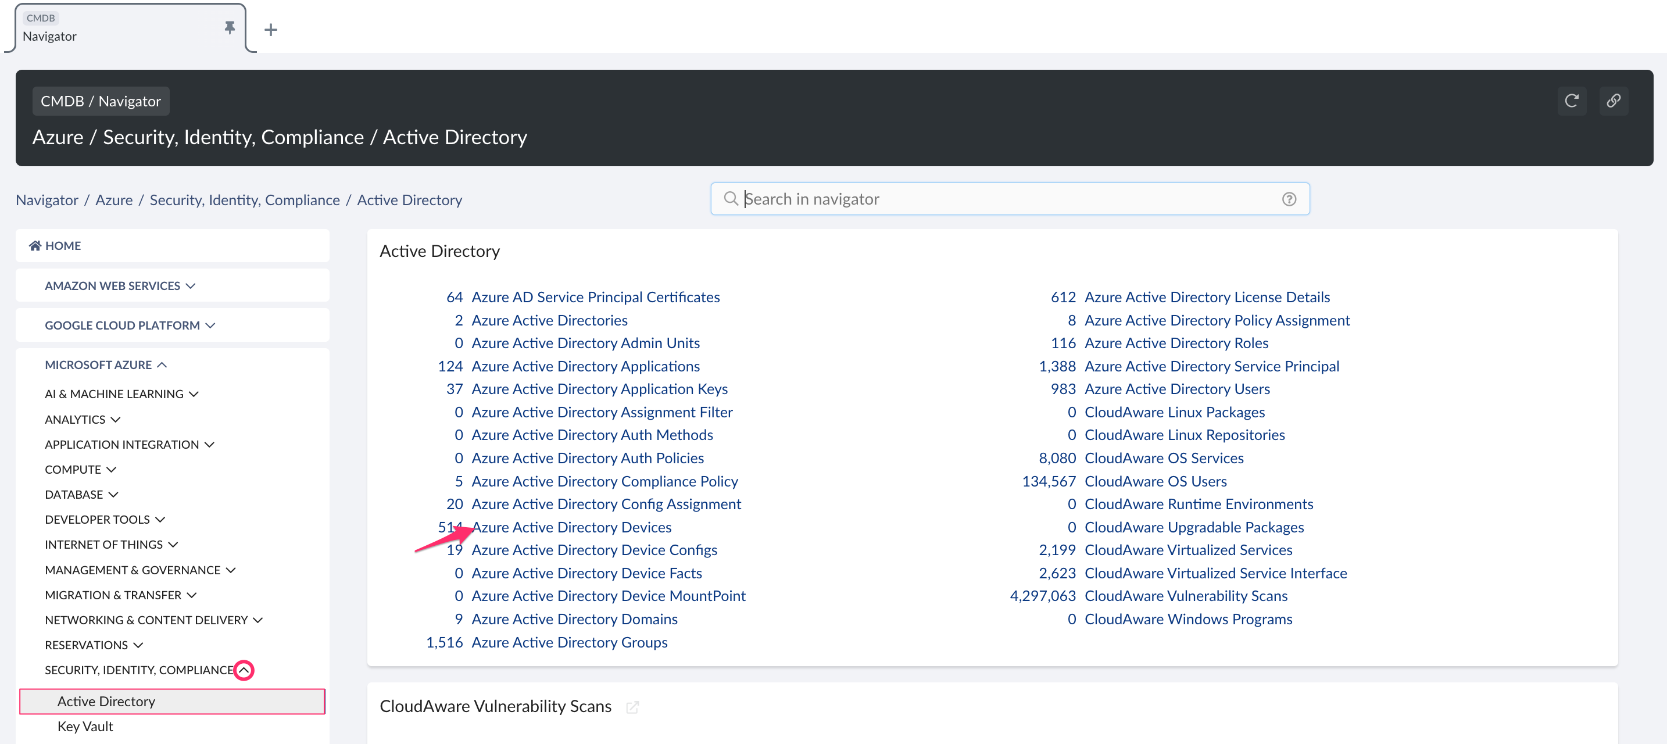The image size is (1667, 744).
Task: Select Key Vault in the sidebar
Action: (x=85, y=726)
